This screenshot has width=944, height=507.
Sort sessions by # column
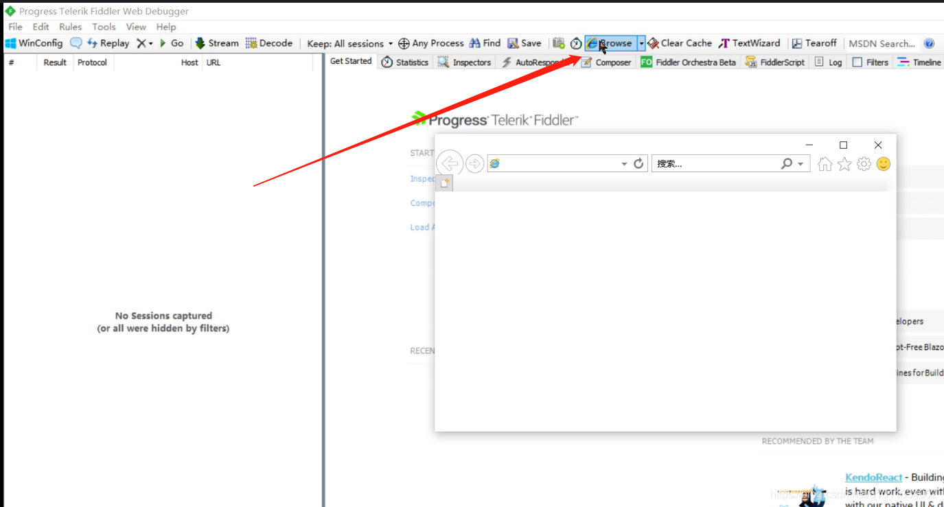pyautogui.click(x=19, y=62)
